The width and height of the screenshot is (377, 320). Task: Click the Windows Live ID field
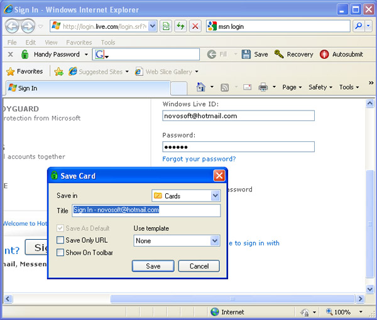click(x=238, y=115)
